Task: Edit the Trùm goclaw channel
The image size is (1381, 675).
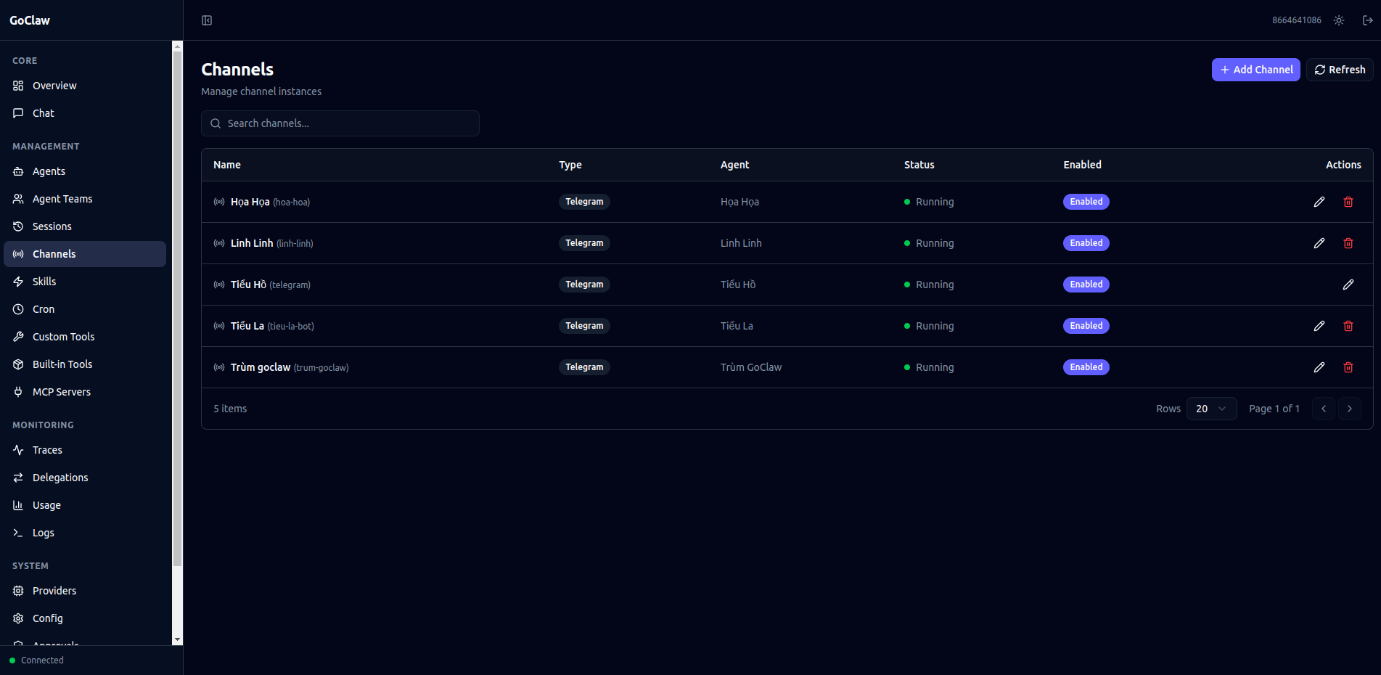Action: [1319, 367]
